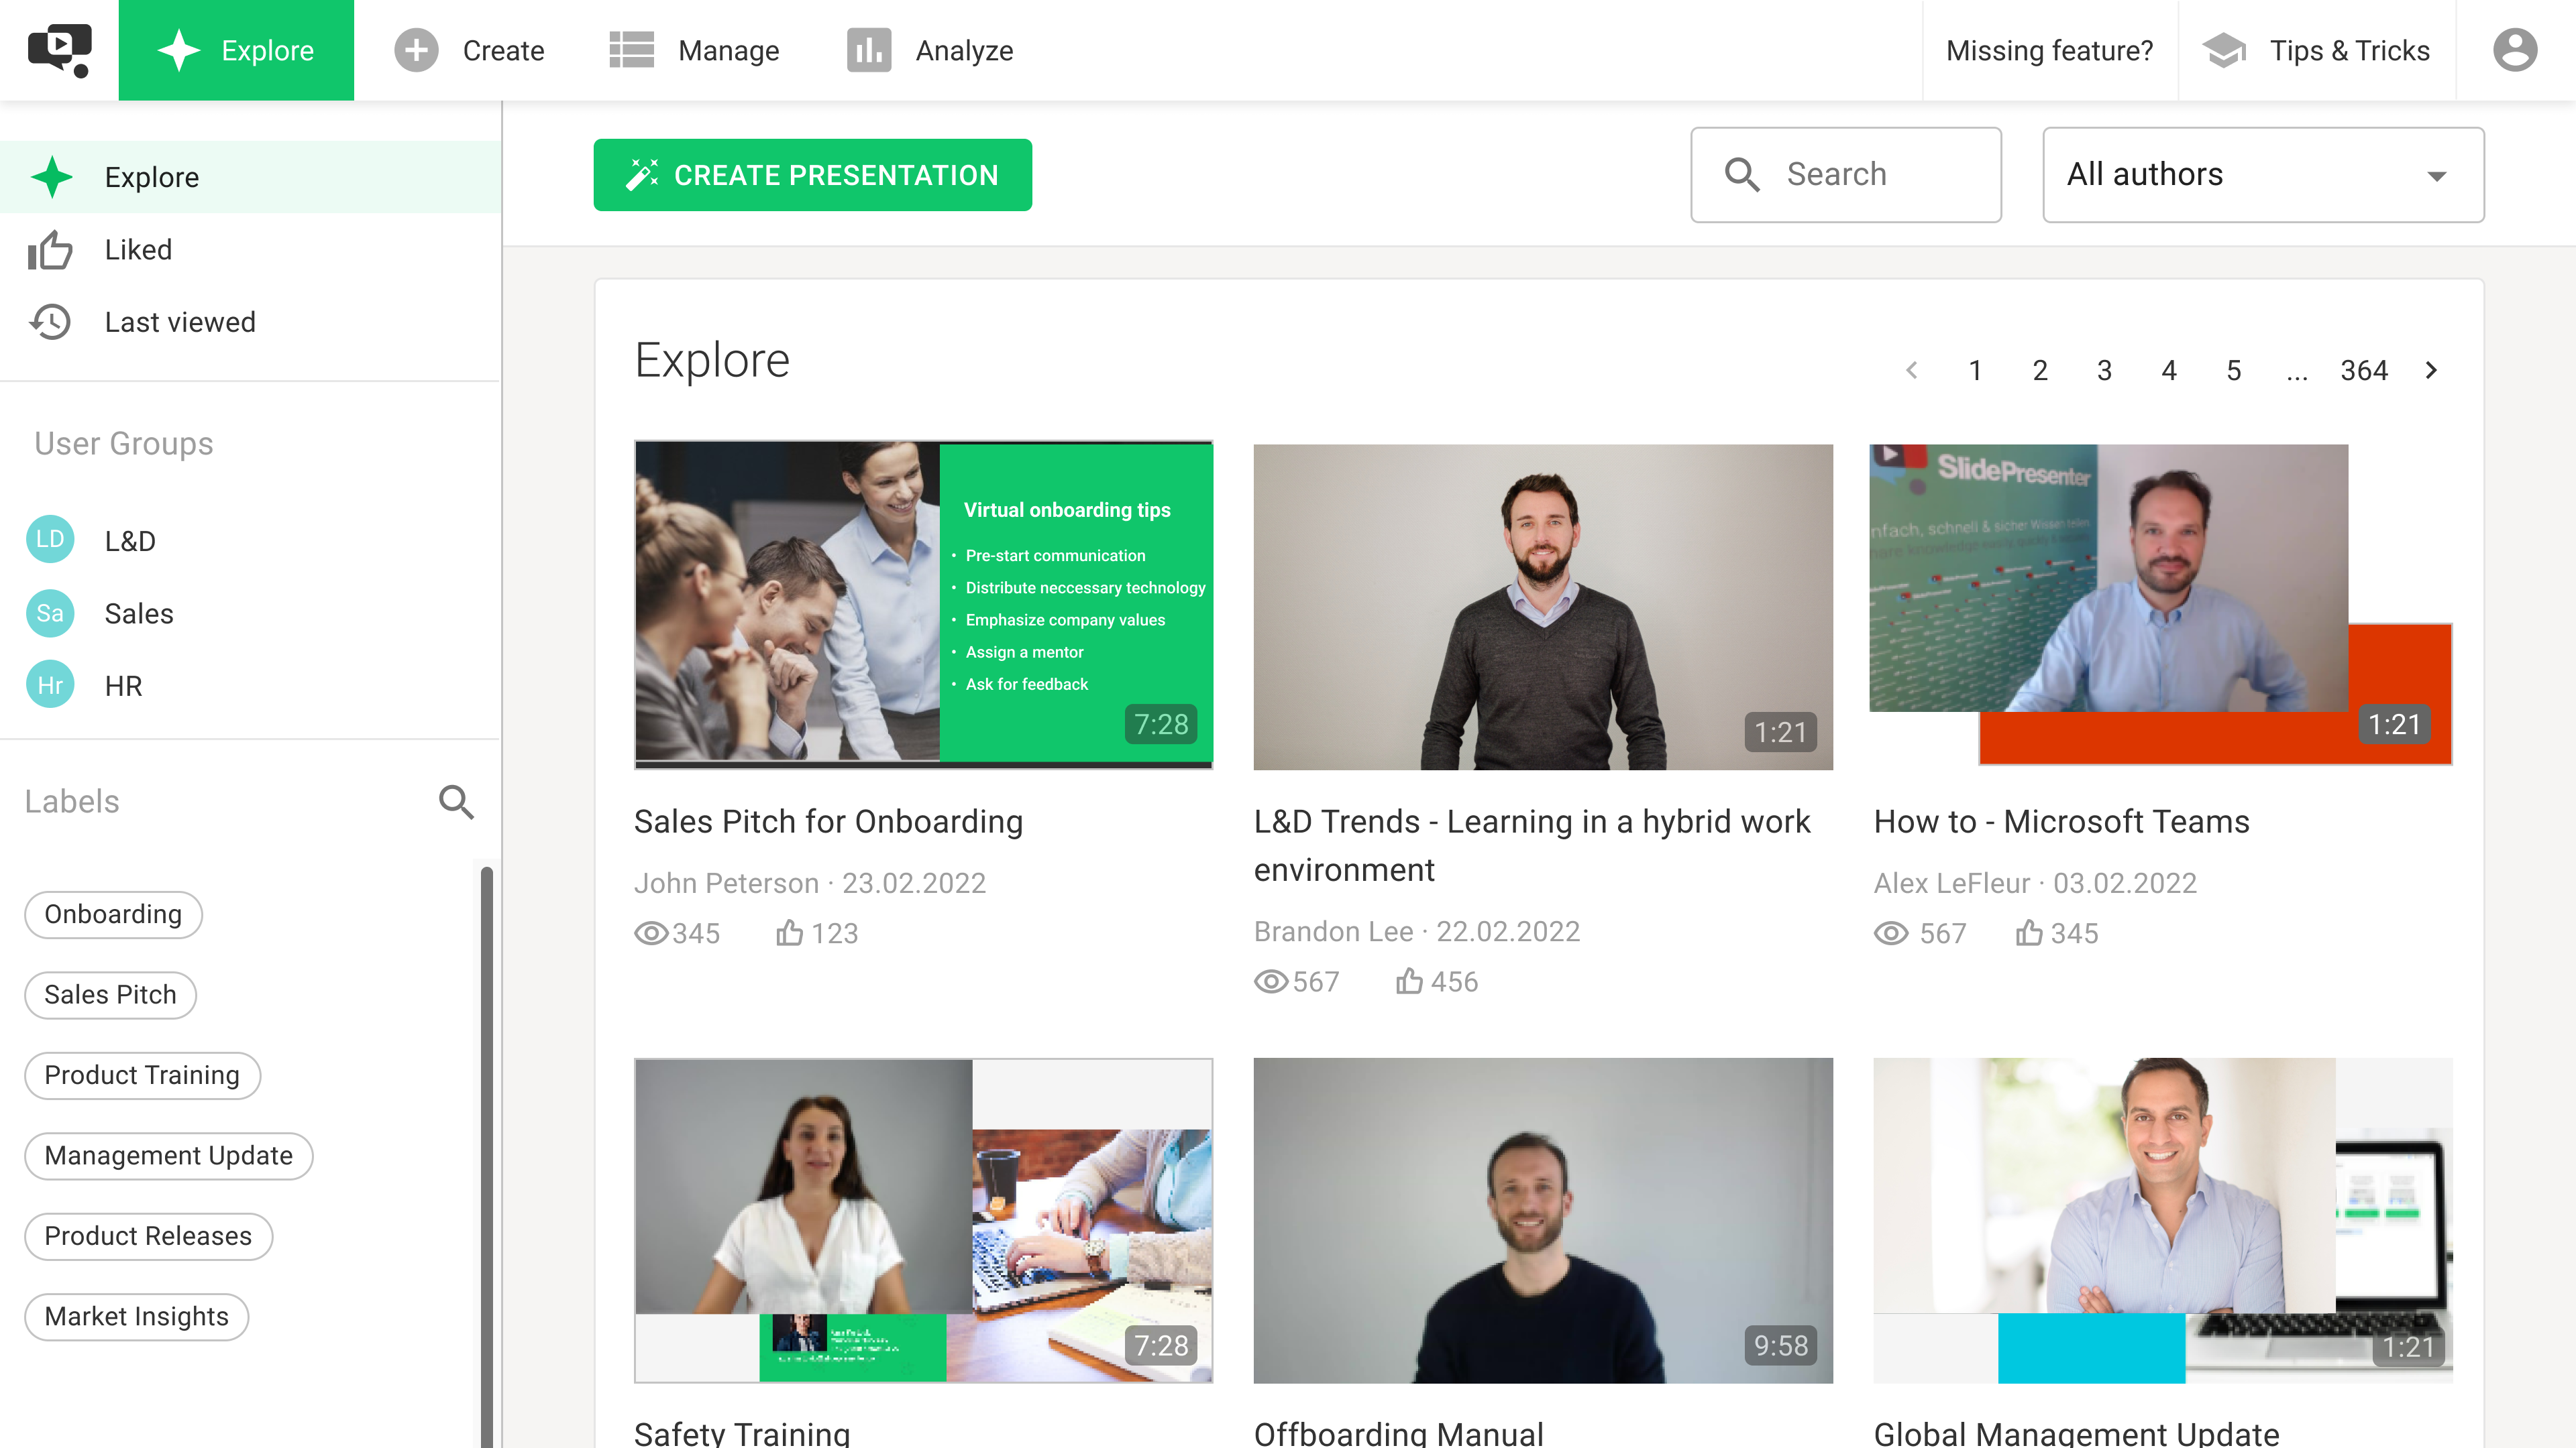Viewport: 2576px width, 1448px height.
Task: Go to next page using the right chevron
Action: coord(2432,370)
